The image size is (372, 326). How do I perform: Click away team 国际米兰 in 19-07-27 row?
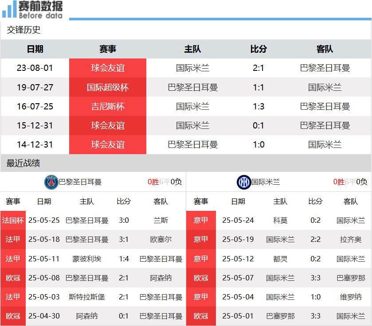(x=325, y=87)
